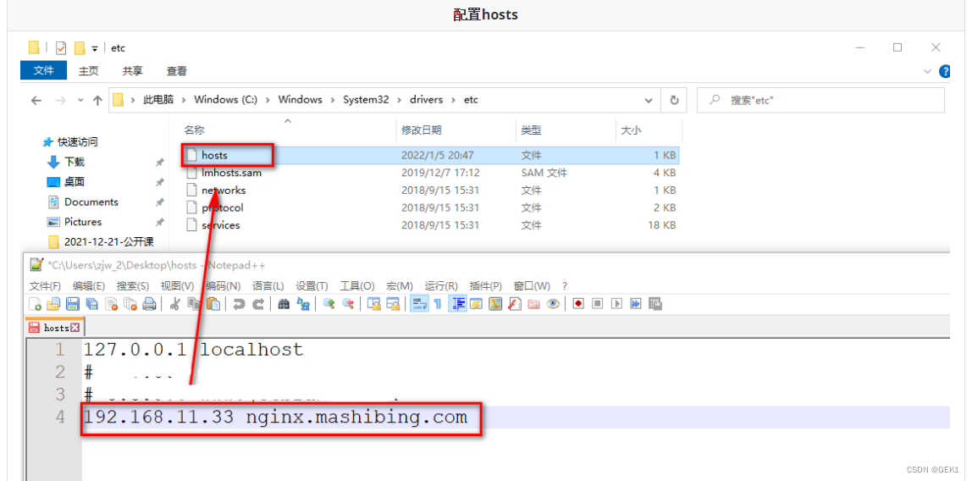Open the 文件 ribbon tab in Explorer
Screen dimensions: 972x481
point(44,70)
